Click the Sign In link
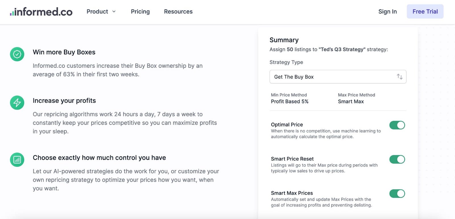 388,12
